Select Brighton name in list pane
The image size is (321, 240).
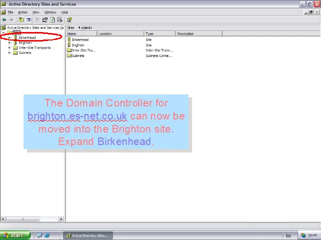[x=78, y=45]
